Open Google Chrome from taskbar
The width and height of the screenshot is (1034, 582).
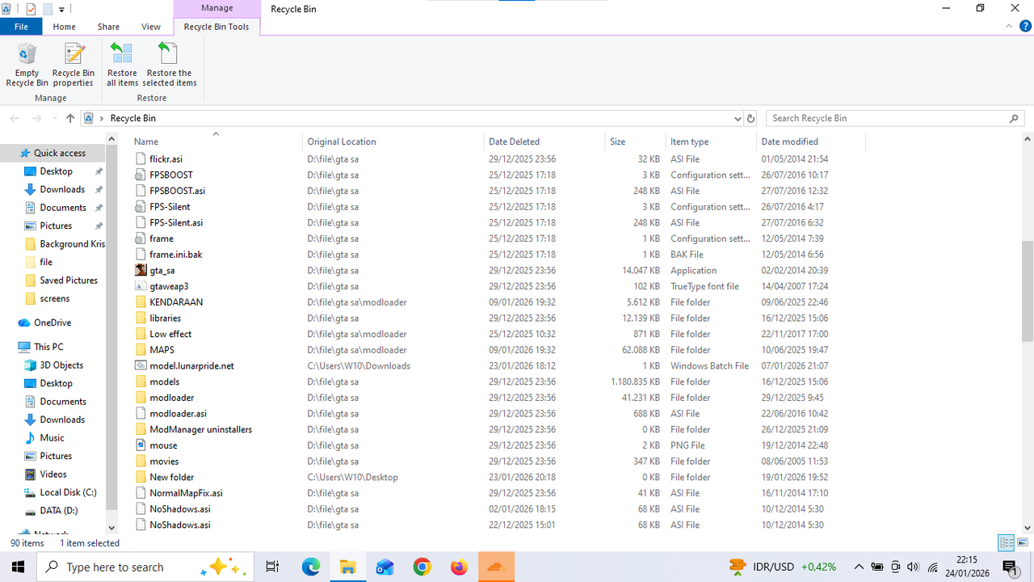[x=422, y=567]
